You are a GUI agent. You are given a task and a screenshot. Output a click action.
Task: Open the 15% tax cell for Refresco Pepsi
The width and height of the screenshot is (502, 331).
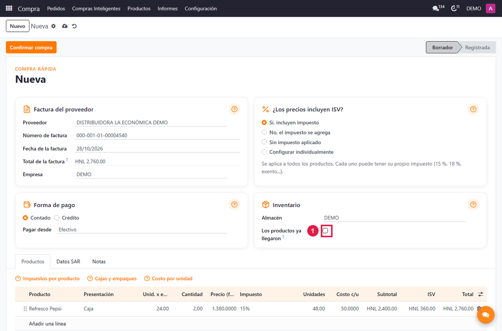click(266, 308)
